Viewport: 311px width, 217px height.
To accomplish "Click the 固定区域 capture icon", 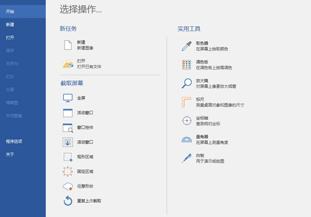I will 68,171.
